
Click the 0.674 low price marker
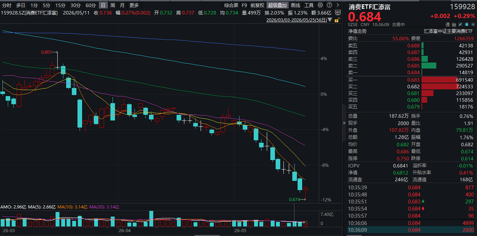click(294, 200)
